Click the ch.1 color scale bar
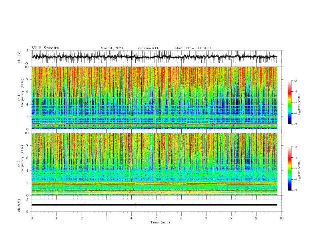Screen dimensions: 317x245 pos(290,102)
